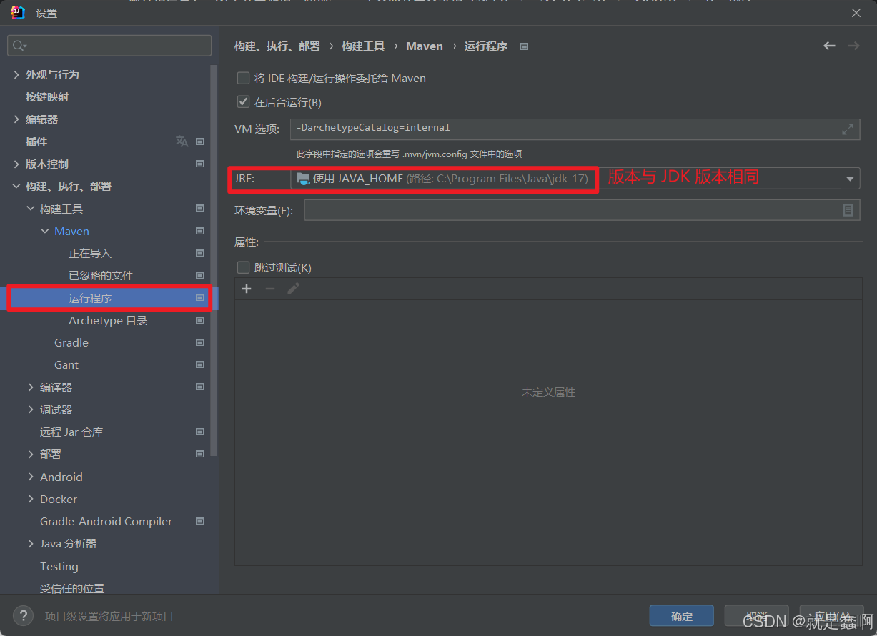Close the 设置 dialog window

click(856, 13)
